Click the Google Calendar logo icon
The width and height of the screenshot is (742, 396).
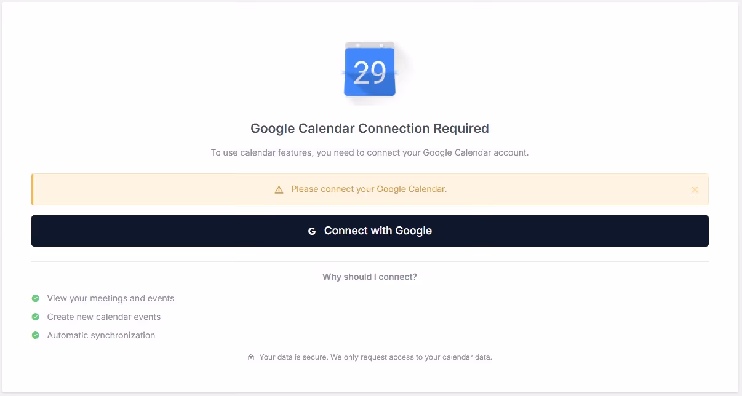click(370, 69)
